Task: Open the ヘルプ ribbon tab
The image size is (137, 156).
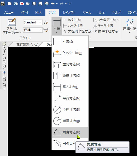Action: (116, 13)
